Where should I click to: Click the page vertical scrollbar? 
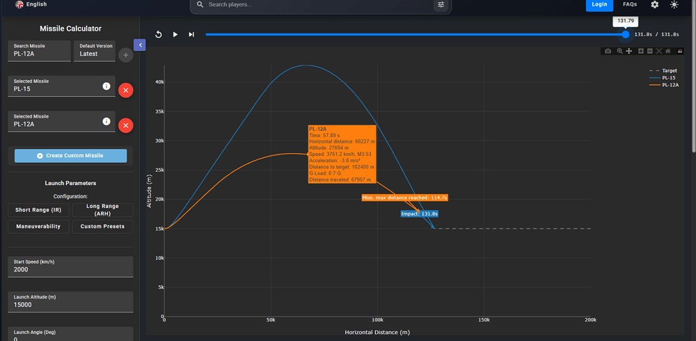pos(693,75)
